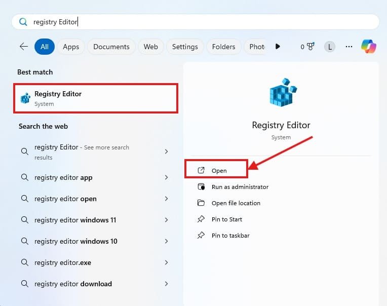The height and width of the screenshot is (306, 387).
Task: Click search icon beside "registry editor windows 11"
Action: pyautogui.click(x=25, y=220)
